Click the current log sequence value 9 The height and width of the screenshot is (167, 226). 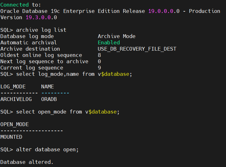click(x=99, y=68)
